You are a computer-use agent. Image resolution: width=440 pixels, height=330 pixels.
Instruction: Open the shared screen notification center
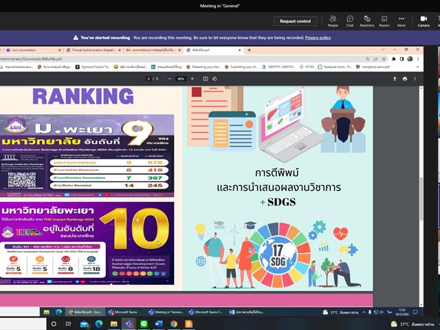coord(415,312)
